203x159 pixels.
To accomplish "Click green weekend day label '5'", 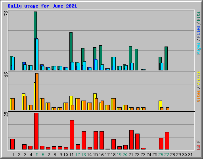I will [37, 155].
